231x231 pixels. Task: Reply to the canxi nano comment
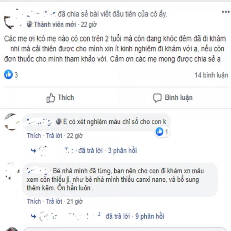(54, 201)
